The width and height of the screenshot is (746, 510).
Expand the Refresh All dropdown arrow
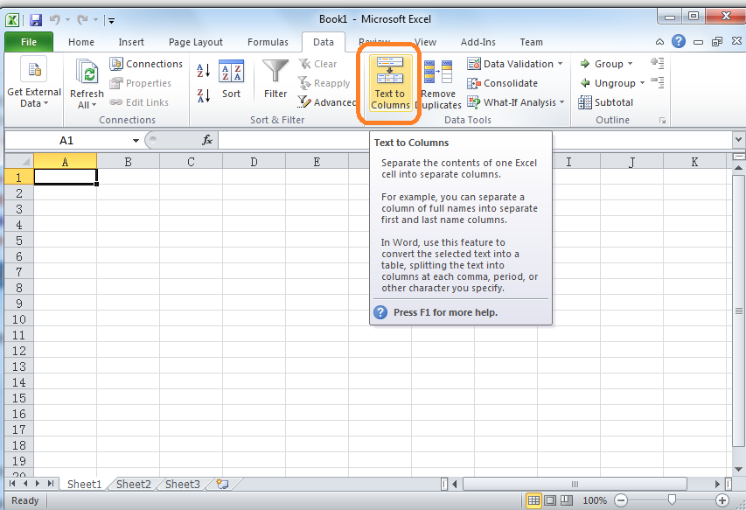tap(94, 105)
